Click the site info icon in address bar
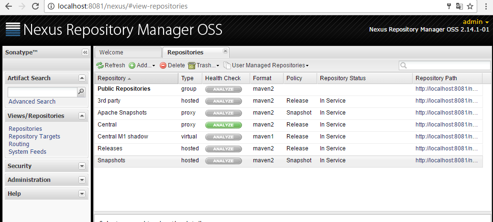This screenshot has height=222, width=493. pos(51,6)
